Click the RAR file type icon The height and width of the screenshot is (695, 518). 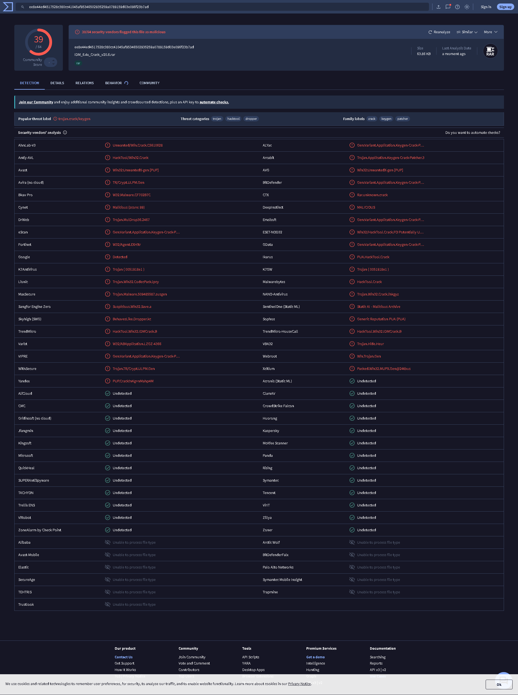490,51
